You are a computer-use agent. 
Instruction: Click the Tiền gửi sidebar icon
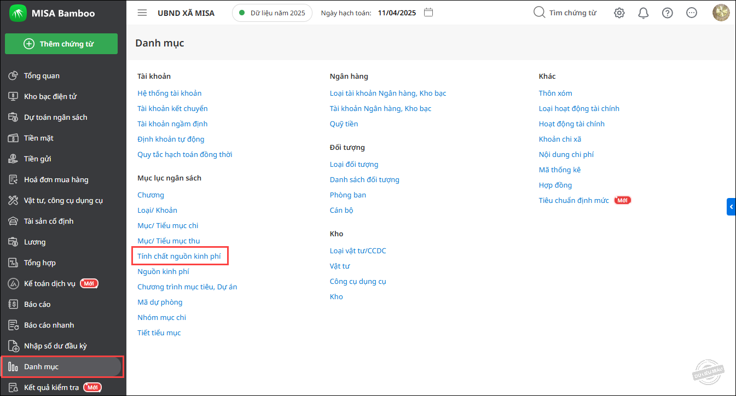14,159
